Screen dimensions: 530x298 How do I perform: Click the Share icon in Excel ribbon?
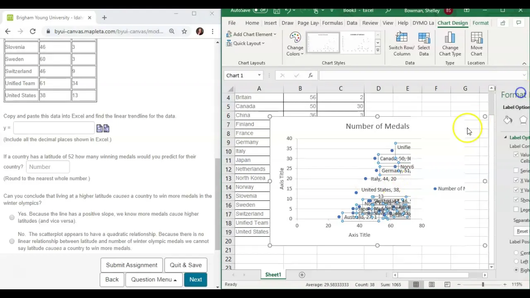point(503,23)
